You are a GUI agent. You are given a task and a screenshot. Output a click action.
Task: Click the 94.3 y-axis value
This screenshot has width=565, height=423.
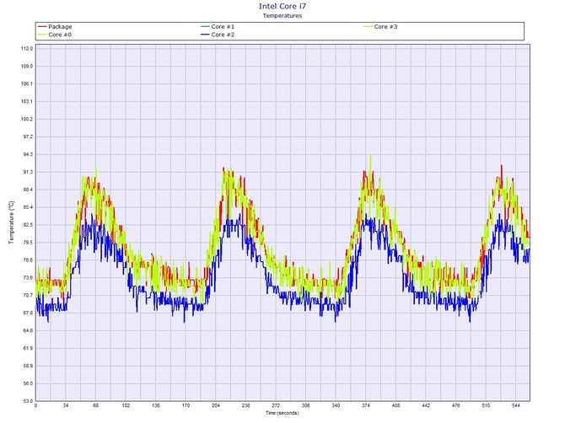27,154
